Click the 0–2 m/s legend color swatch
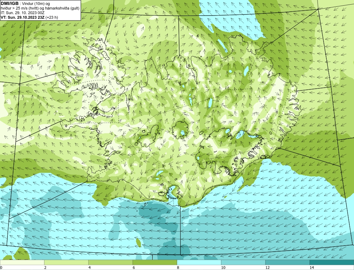This screenshot has height=270, width=354. click(22, 263)
